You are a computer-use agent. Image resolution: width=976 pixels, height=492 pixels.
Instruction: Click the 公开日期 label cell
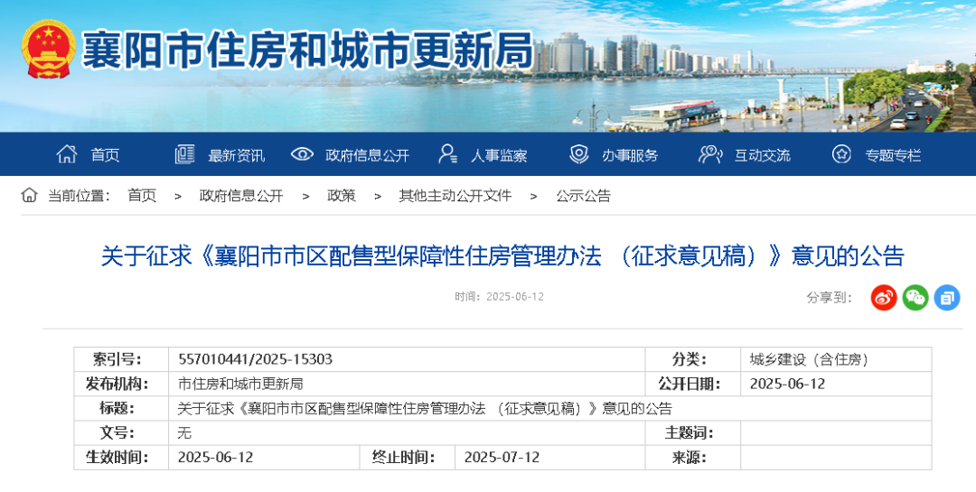[x=693, y=384]
